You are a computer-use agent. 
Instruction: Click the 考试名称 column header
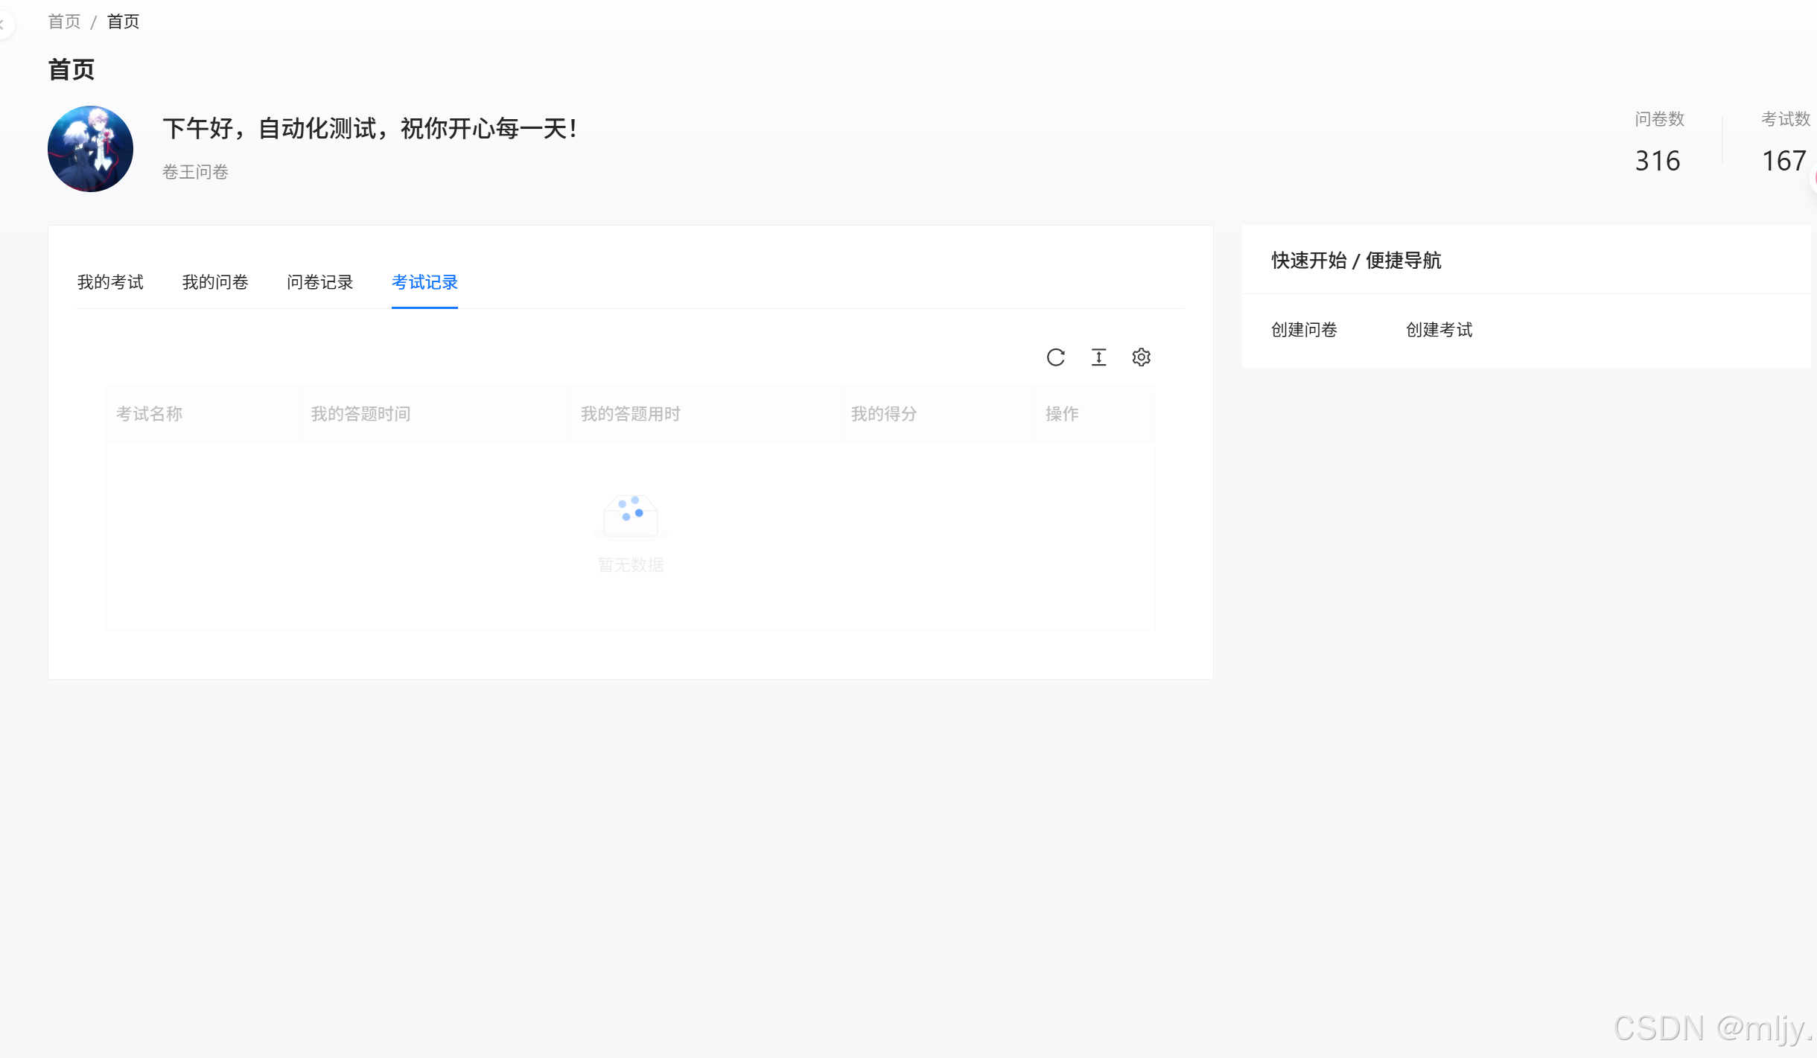(x=150, y=414)
